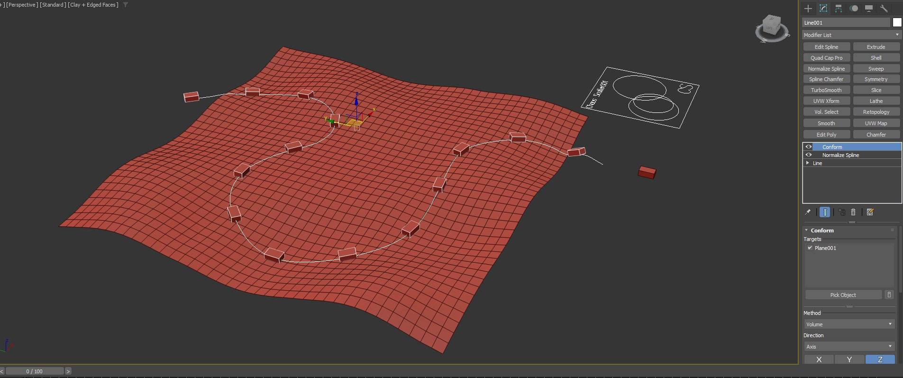Add the Edit Poly modifier button

click(x=826, y=135)
